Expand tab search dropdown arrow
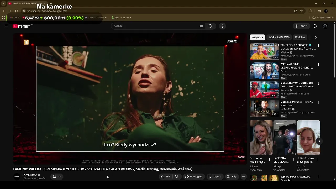The image size is (336, 189). [x=3, y=3]
